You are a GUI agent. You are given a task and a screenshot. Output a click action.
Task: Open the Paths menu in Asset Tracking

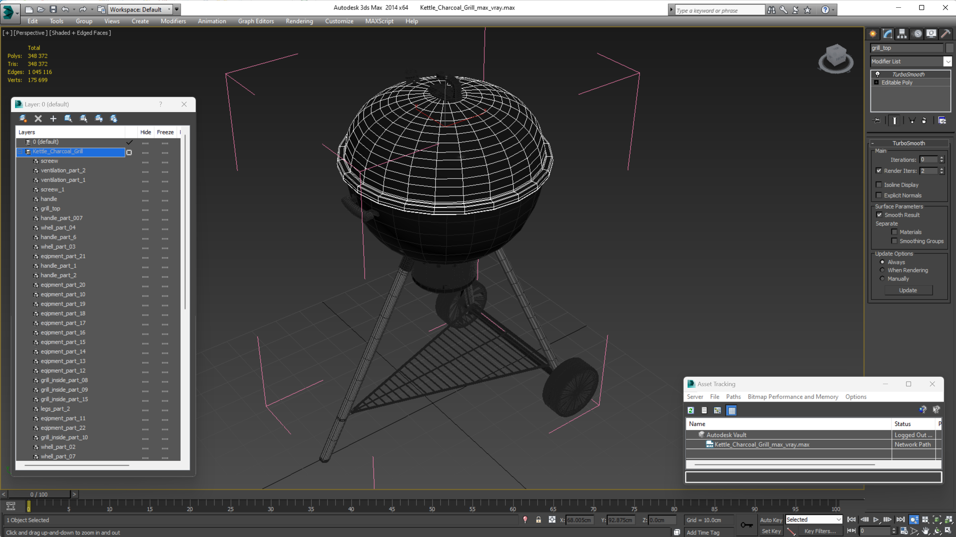click(x=733, y=396)
